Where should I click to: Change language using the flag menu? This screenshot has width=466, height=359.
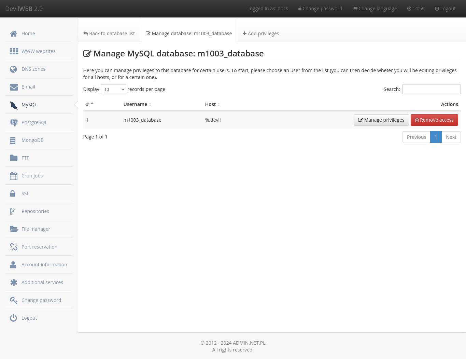point(375,8)
